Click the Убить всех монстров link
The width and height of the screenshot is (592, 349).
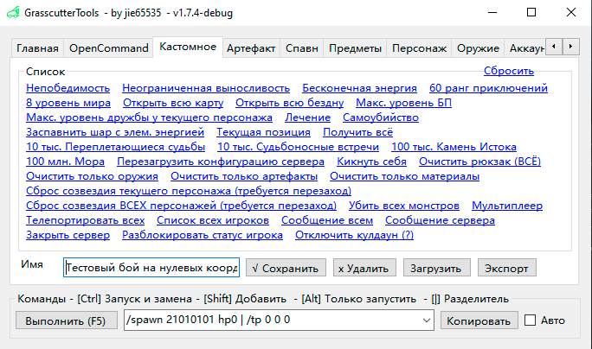(x=403, y=206)
